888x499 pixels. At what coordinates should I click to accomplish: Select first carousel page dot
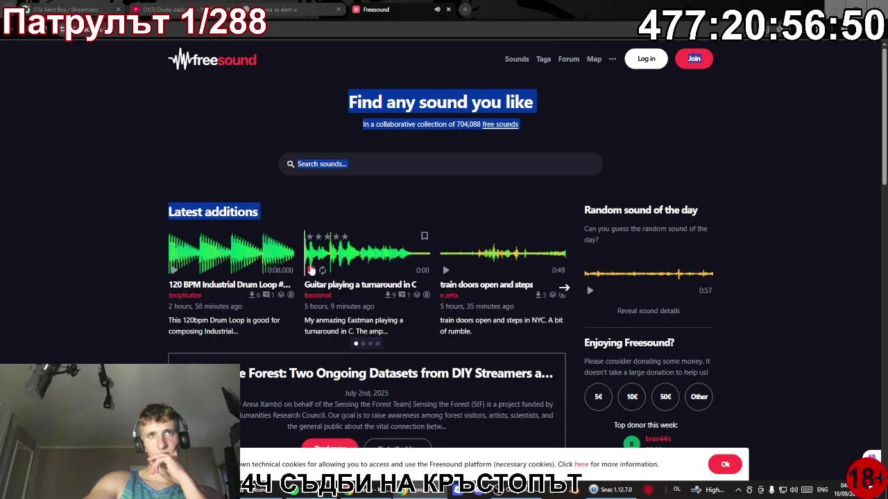(x=356, y=344)
